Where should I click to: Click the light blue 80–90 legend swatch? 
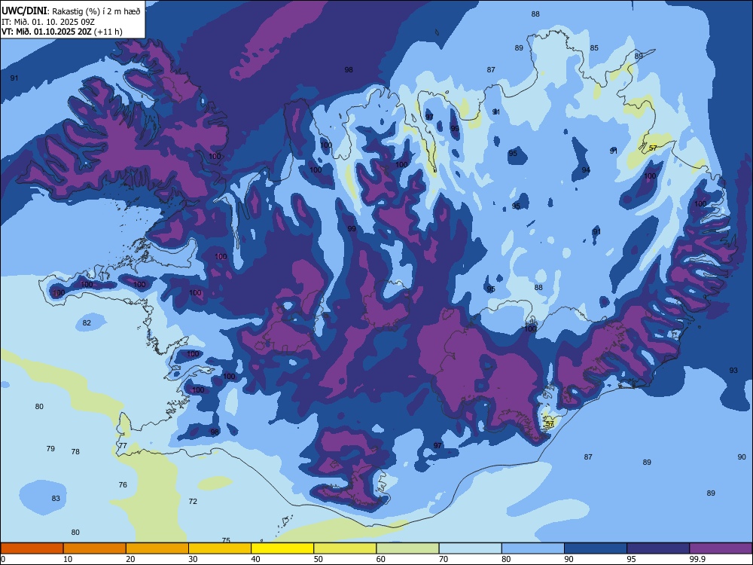(533, 548)
